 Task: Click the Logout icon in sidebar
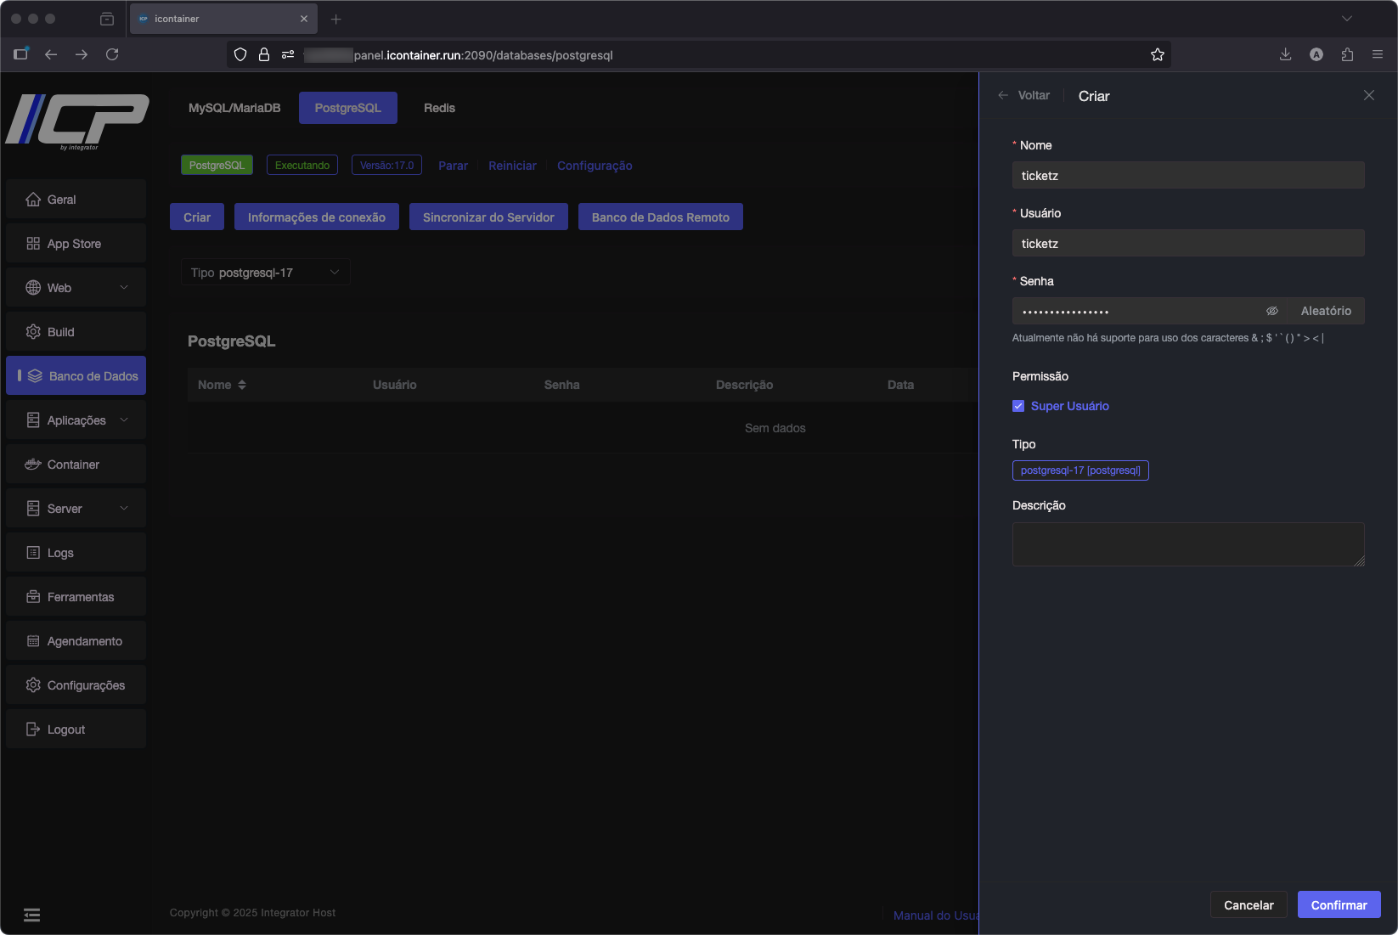(33, 729)
